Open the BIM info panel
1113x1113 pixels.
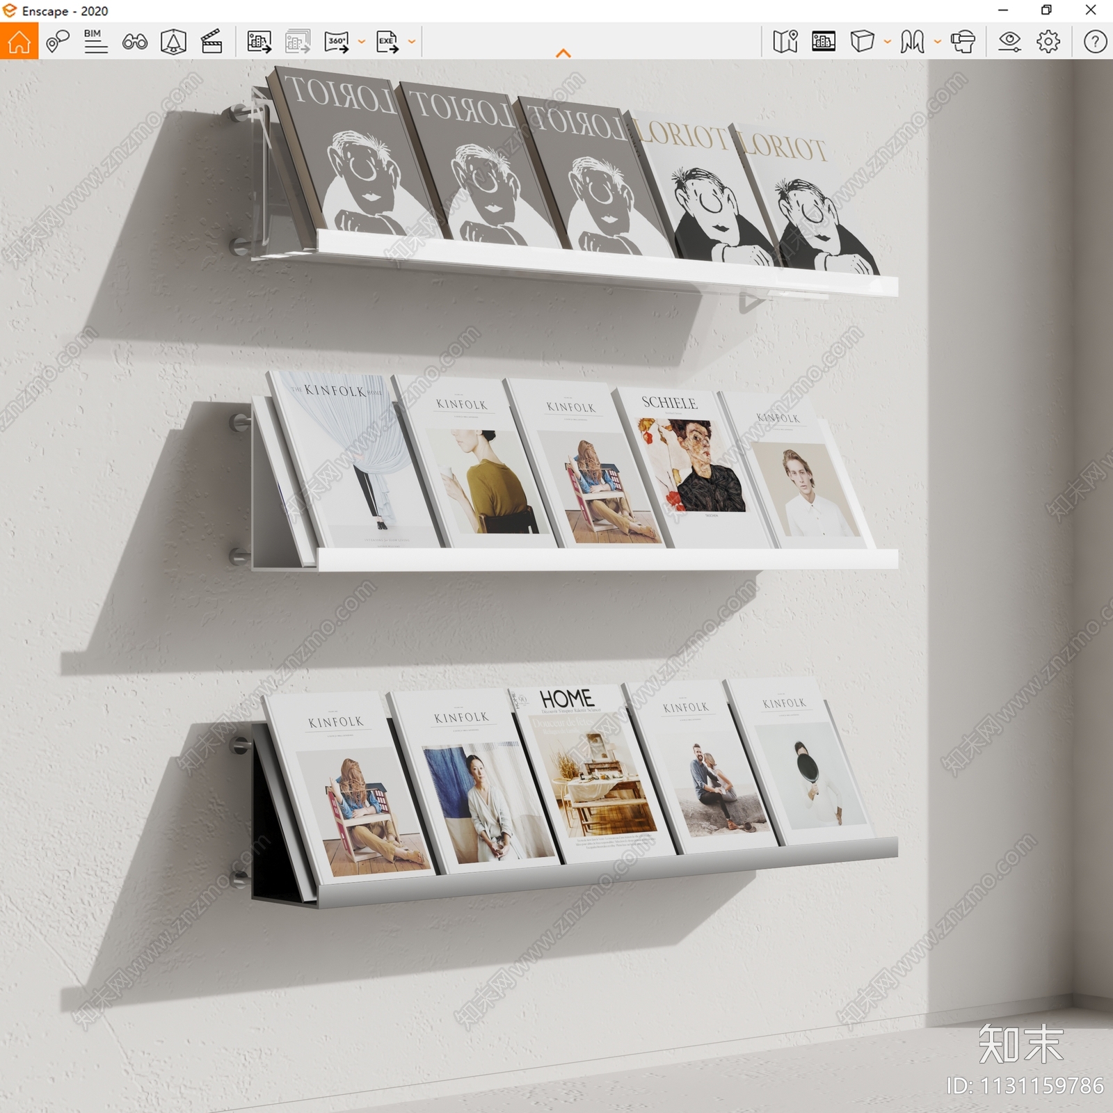[95, 42]
